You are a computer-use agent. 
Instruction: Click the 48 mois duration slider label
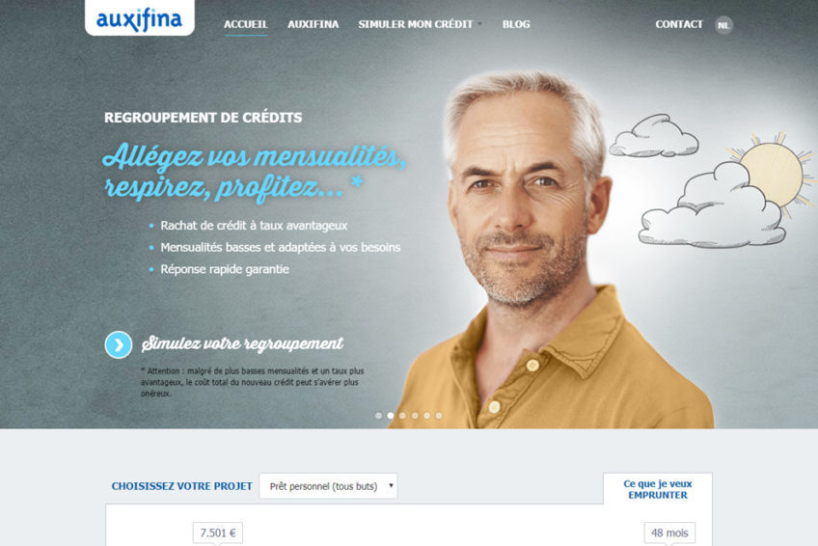pos(669,532)
